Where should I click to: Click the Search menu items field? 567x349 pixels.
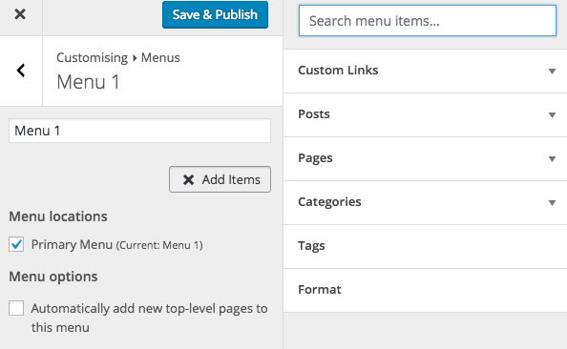pos(428,21)
